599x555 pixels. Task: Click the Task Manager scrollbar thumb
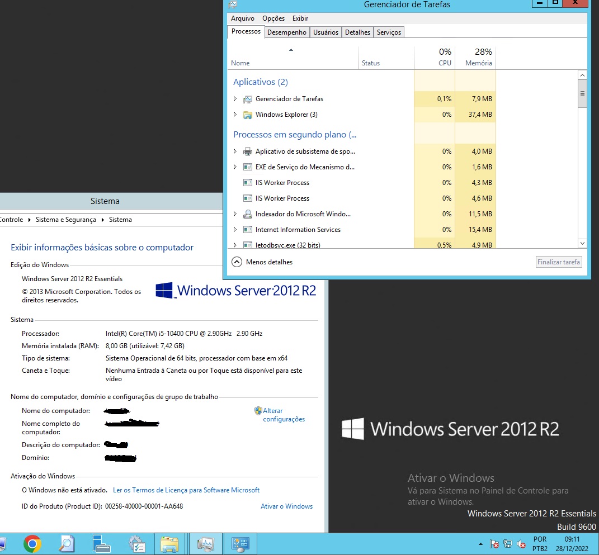[x=583, y=94]
